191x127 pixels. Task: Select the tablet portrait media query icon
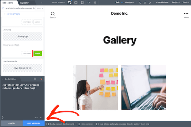82,2
